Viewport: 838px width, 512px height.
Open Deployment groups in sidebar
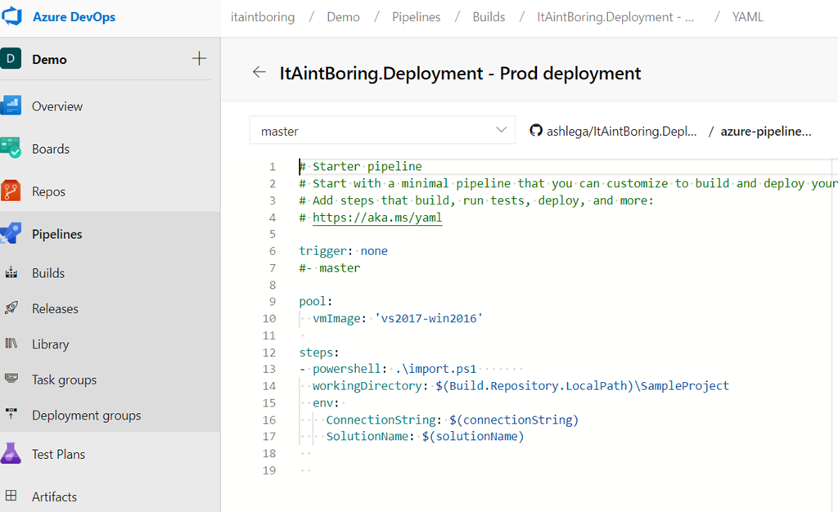pyautogui.click(x=87, y=415)
